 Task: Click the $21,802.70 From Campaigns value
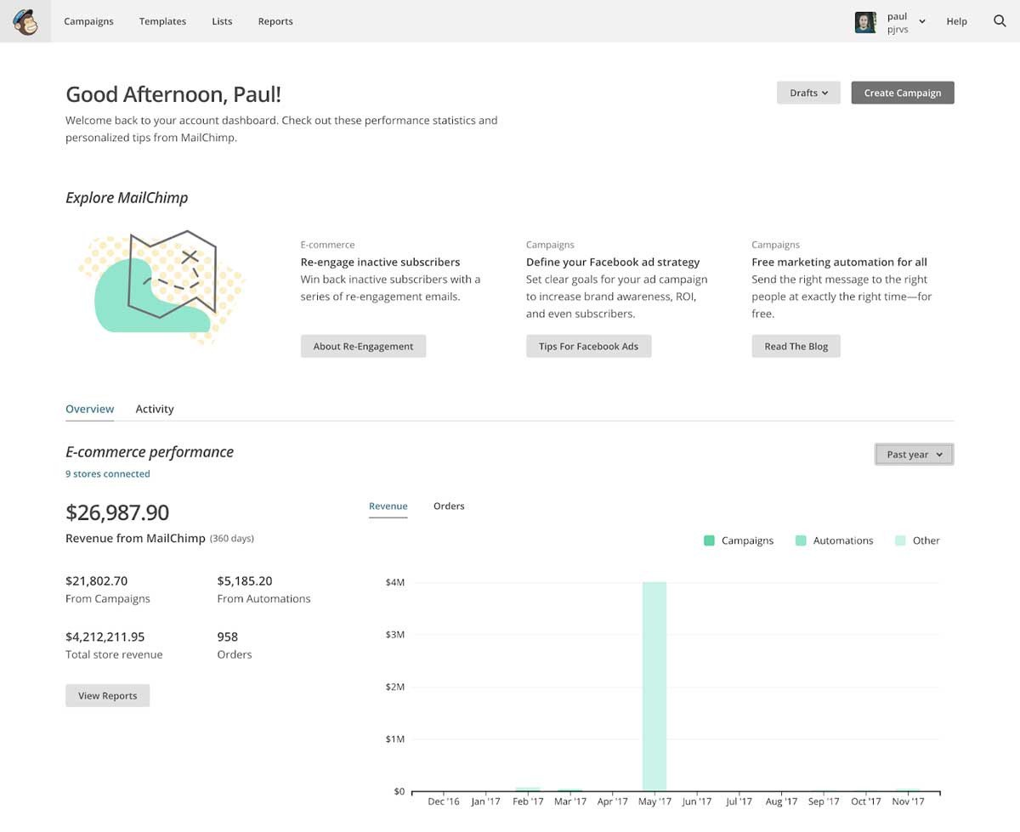[x=96, y=581]
